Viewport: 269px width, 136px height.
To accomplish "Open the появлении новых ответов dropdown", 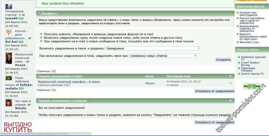I will 163,56.
